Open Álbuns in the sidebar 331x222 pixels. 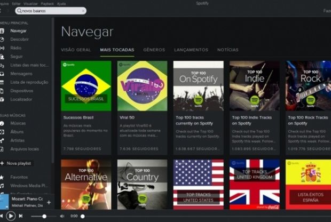pyautogui.click(x=17, y=132)
